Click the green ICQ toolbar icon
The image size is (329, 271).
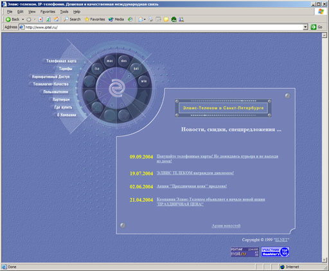173,19
